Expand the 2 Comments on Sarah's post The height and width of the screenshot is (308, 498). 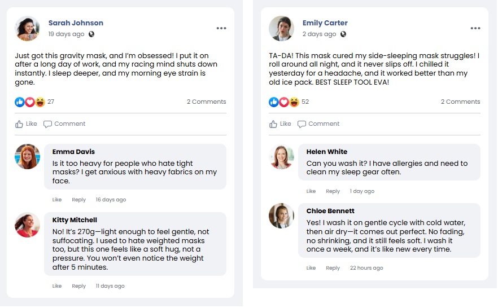(x=206, y=102)
